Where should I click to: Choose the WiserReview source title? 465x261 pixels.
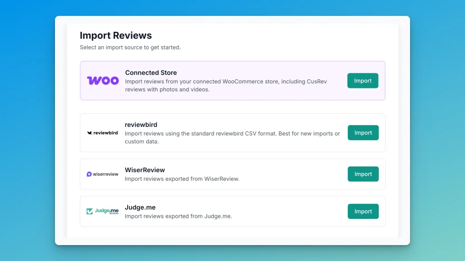145,170
